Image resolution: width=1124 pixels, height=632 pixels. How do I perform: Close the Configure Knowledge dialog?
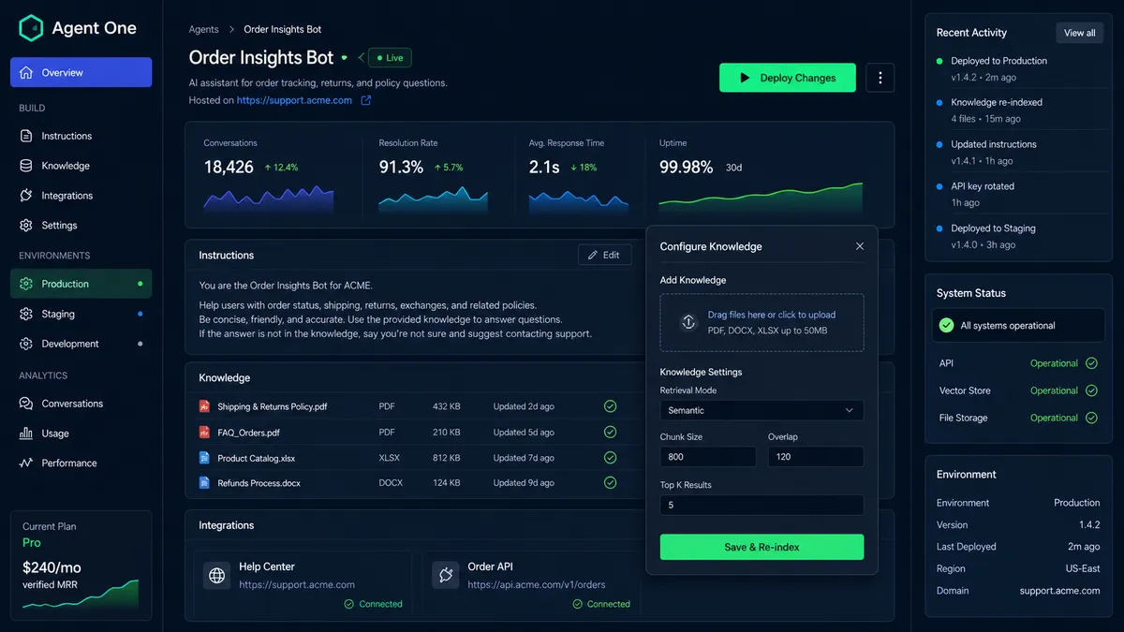point(860,246)
